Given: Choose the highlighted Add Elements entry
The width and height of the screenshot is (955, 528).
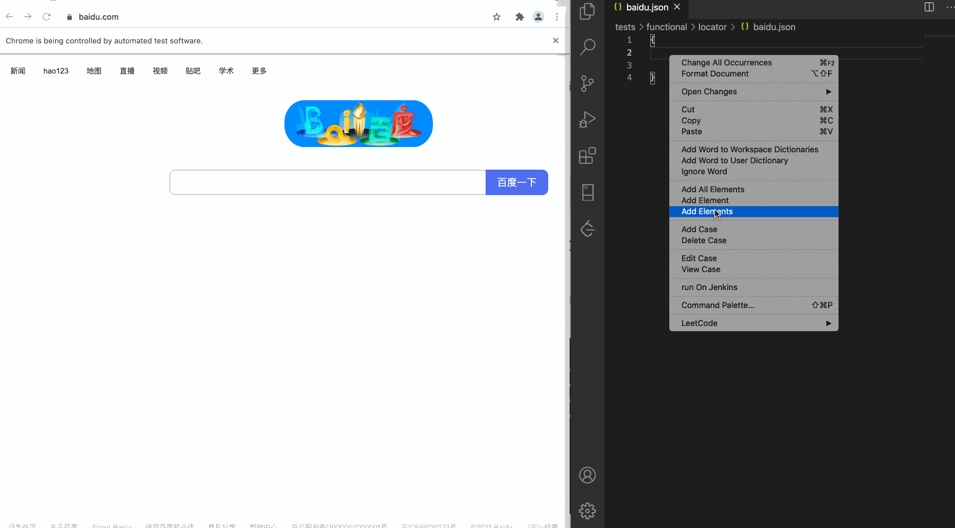Looking at the screenshot, I should (754, 211).
